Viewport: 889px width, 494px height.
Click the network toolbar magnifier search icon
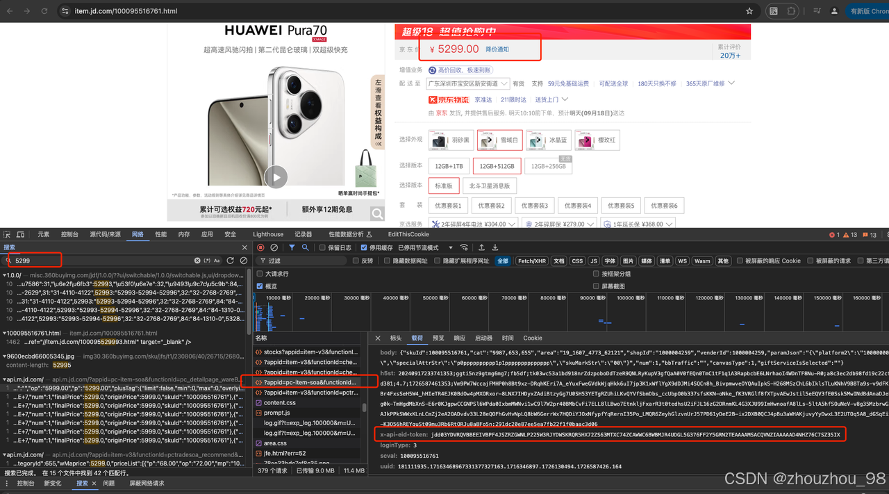click(x=305, y=247)
